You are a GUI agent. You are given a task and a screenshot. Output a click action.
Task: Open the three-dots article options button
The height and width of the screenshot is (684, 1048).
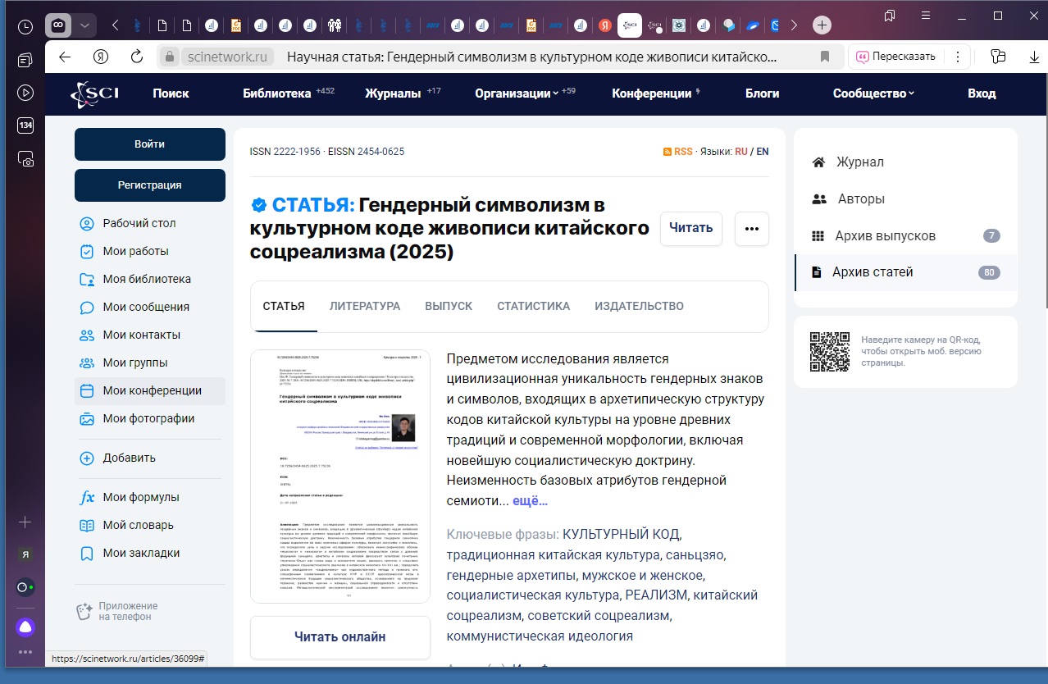coord(751,229)
